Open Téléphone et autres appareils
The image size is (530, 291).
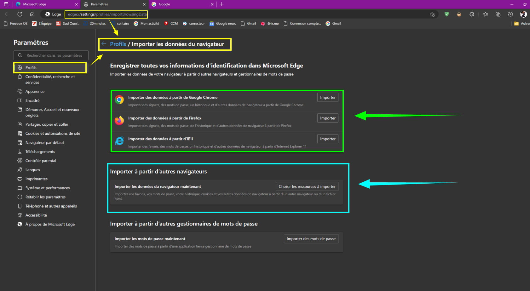point(50,206)
